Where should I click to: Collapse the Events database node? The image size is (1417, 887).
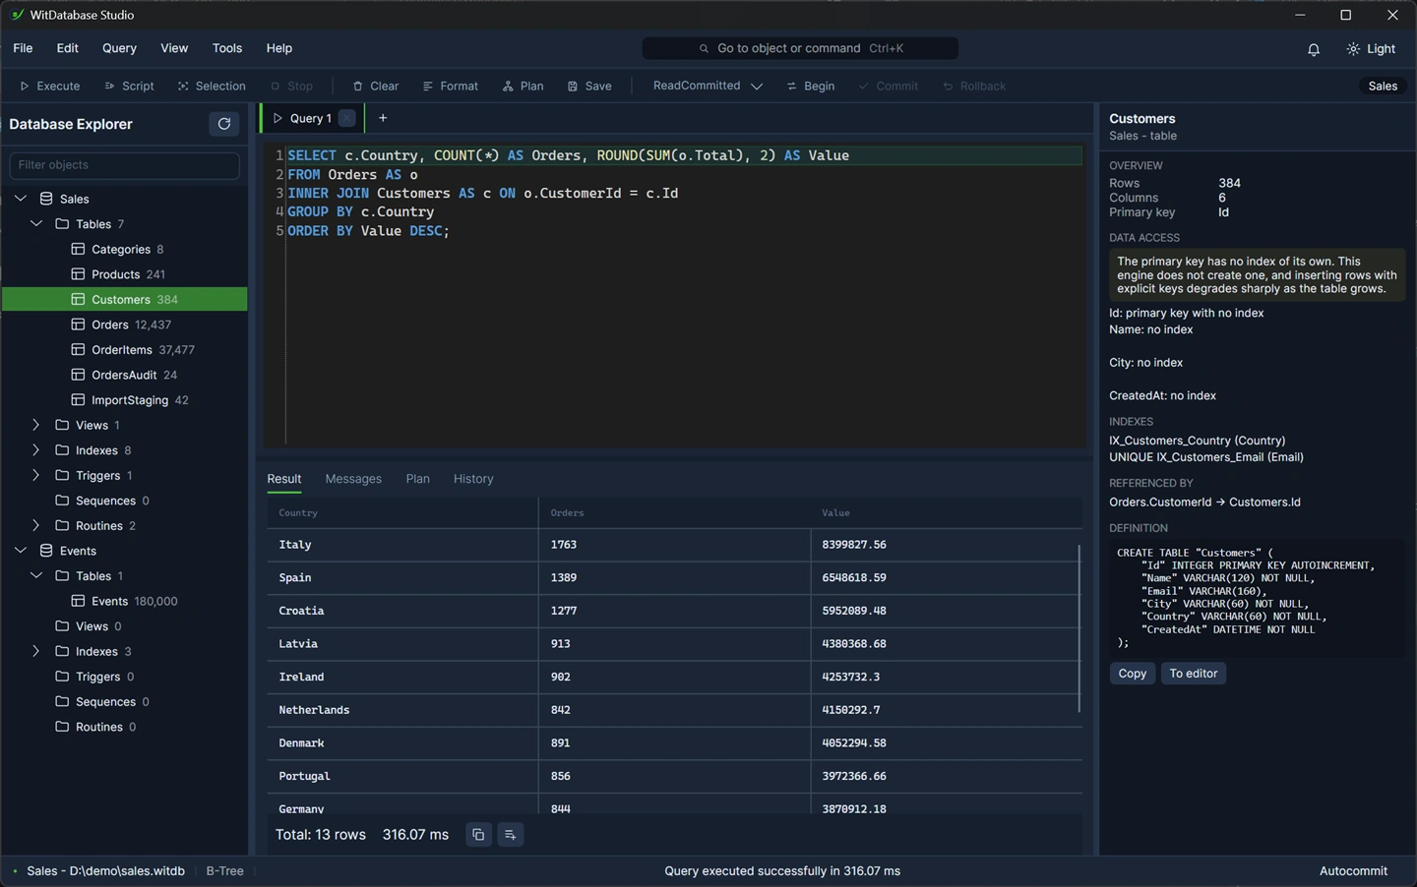click(21, 551)
